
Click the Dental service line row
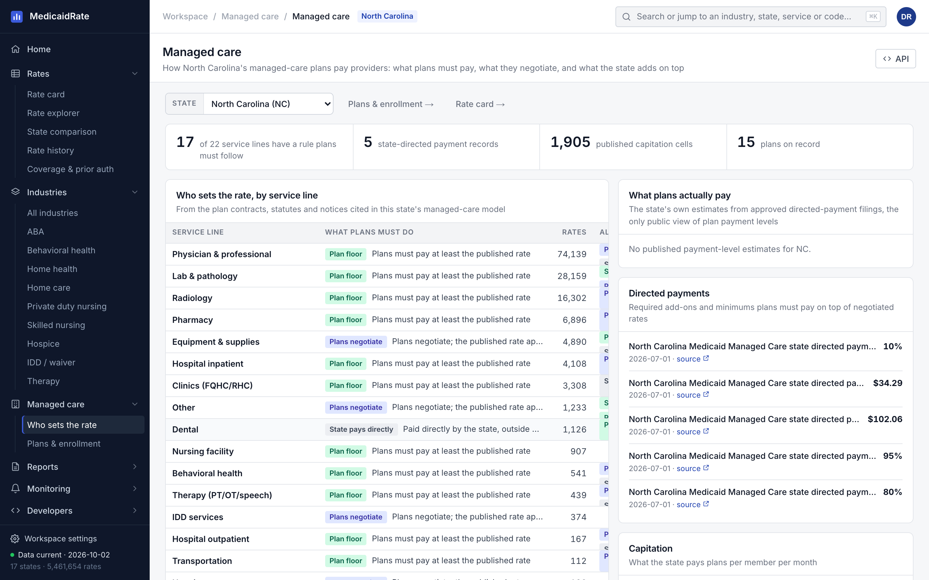[x=386, y=429]
